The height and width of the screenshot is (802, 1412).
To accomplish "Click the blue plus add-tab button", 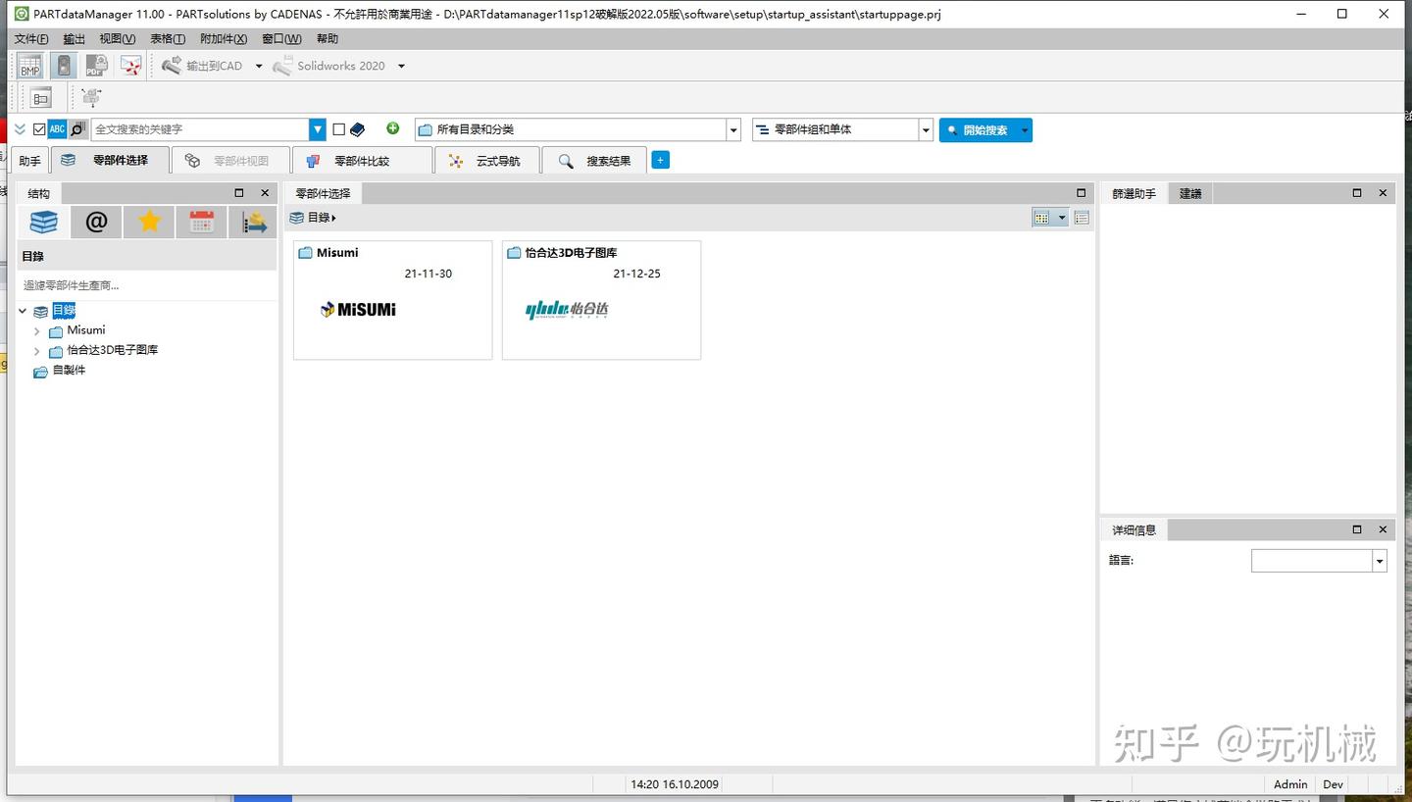I will coord(661,160).
